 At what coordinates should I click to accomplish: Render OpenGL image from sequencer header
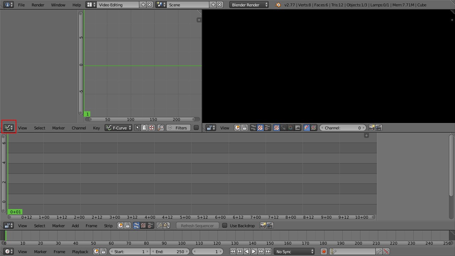click(263, 226)
